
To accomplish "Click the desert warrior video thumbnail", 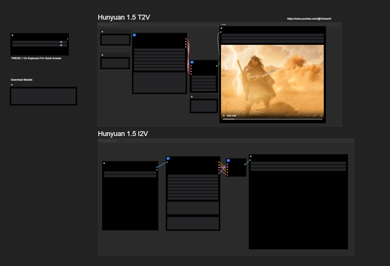I will click(x=272, y=79).
